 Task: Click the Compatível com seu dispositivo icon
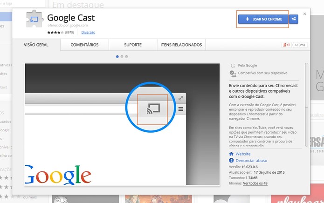click(x=233, y=74)
